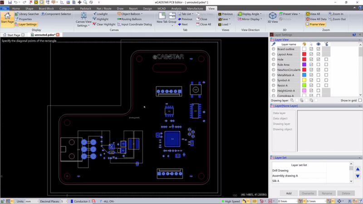This screenshot has height=204, width=363.
Task: Toggle the Layer Settings panel button
Action: (26, 24)
